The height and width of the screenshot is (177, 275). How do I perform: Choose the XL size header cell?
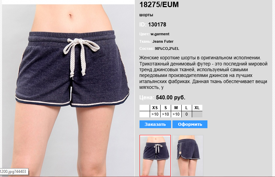[197, 108]
